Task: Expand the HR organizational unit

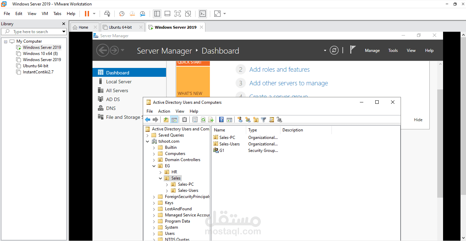Action: point(161,172)
